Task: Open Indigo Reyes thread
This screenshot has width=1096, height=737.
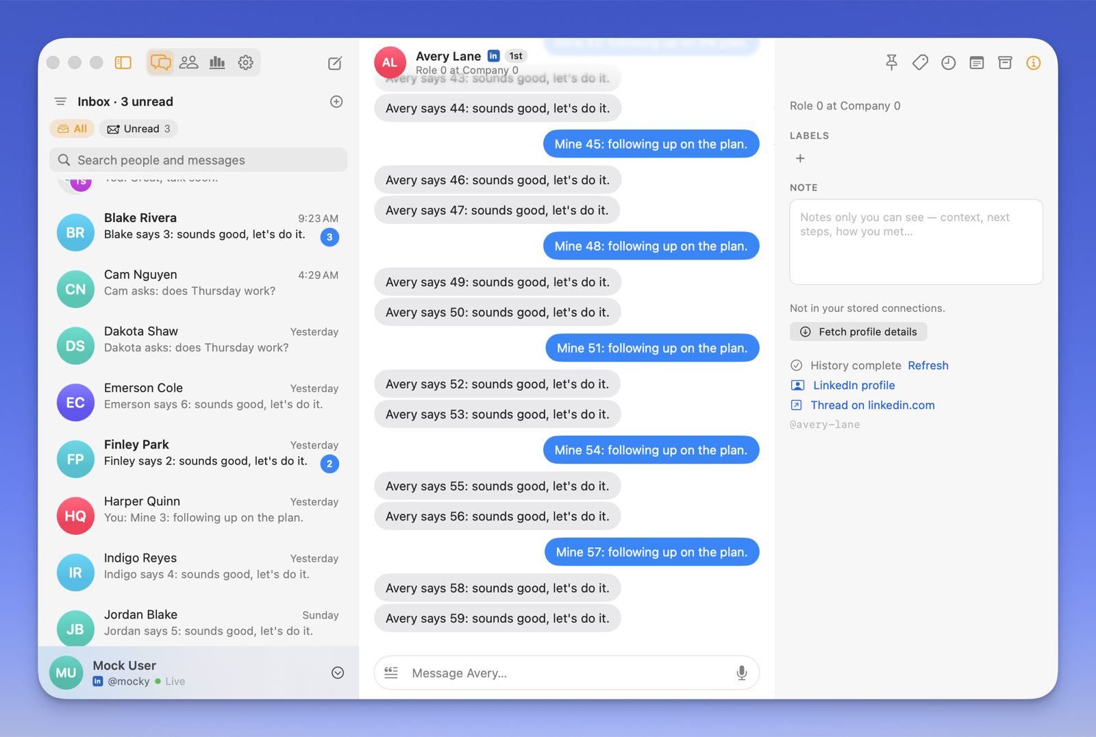Action: pos(199,573)
